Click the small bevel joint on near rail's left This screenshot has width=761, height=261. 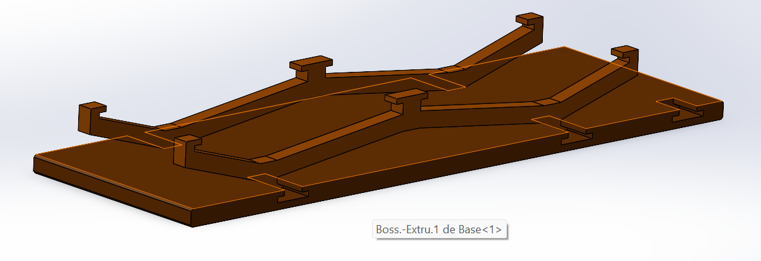click(265, 159)
